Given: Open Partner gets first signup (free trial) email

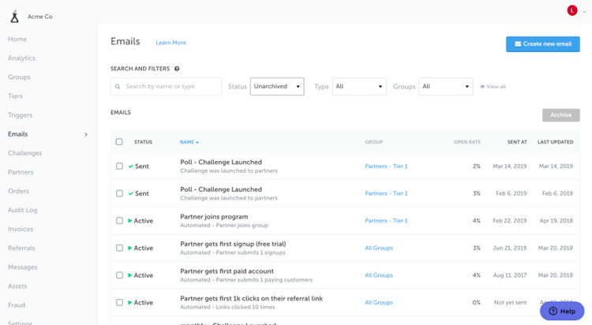Looking at the screenshot, I should coord(233,245).
